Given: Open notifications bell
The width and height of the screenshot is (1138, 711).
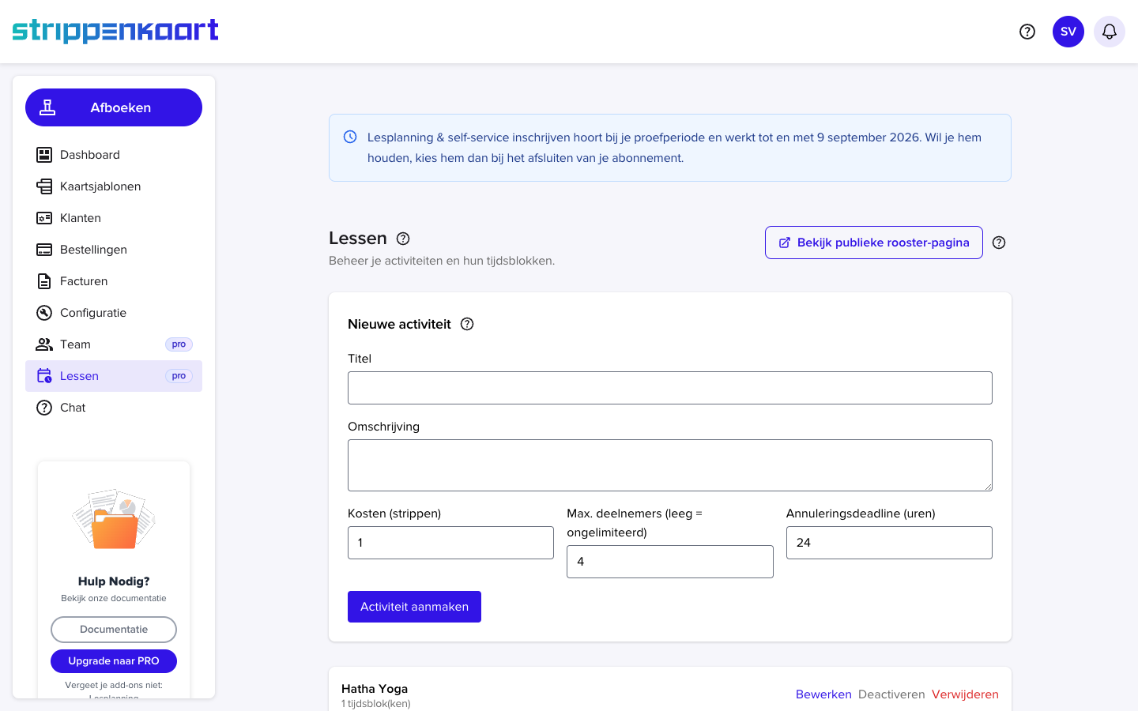Looking at the screenshot, I should coord(1110,32).
